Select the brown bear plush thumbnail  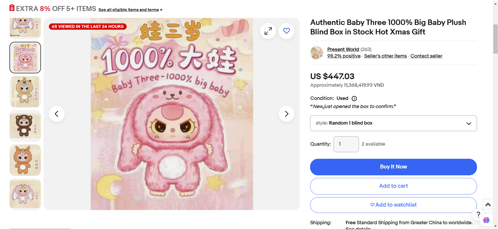tap(25, 126)
